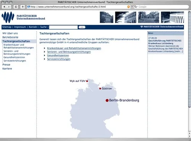Click the Tochtergesellschaften page heading

click(54, 33)
